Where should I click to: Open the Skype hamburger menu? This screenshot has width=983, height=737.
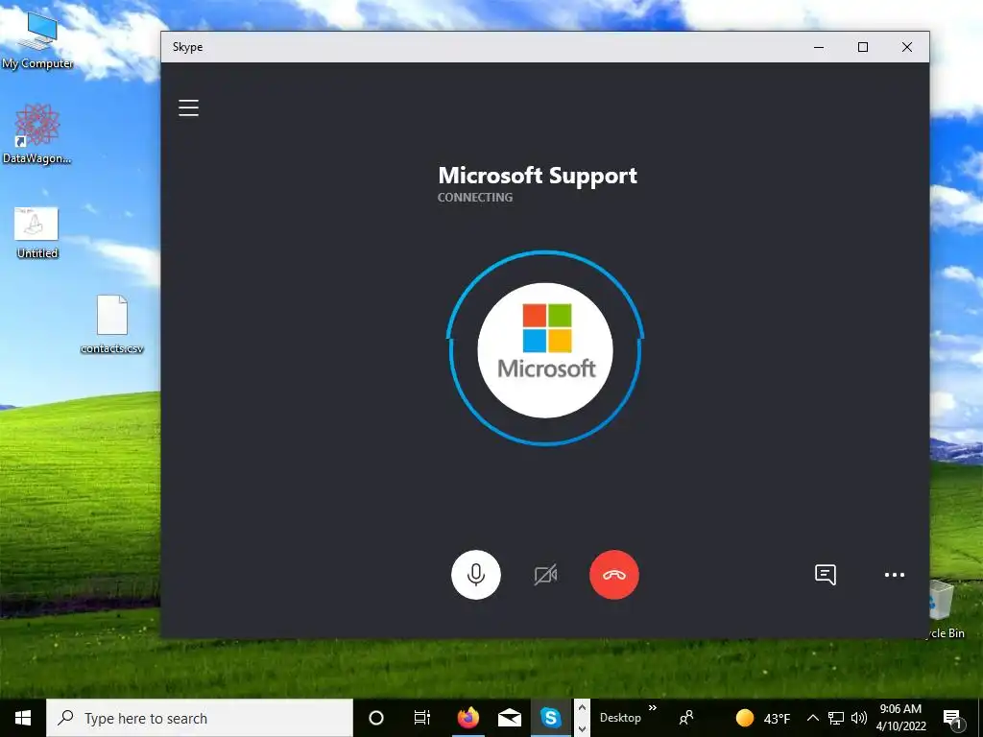pos(189,107)
